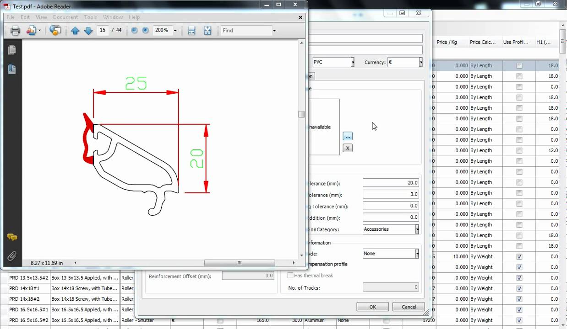Toggle Use Profile checkbox in the 172.0 row
This screenshot has height=329, width=567.
(x=519, y=320)
